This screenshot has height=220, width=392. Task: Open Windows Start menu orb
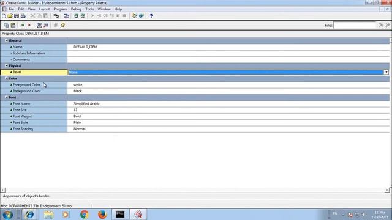click(x=8, y=215)
